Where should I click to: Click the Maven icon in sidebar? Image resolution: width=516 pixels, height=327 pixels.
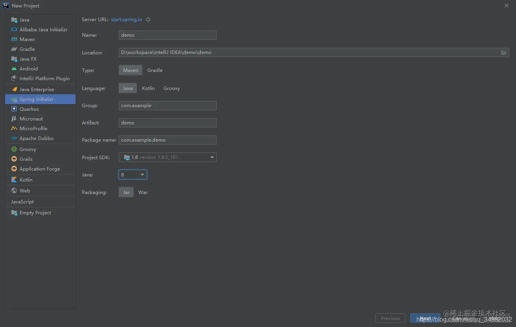14,39
